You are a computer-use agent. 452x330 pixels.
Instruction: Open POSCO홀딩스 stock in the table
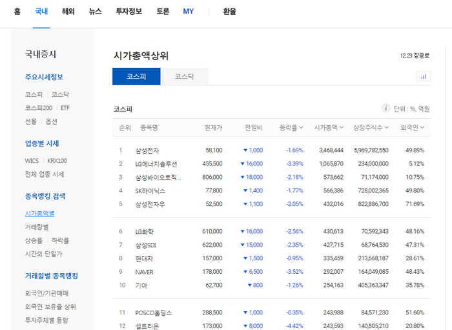tap(154, 313)
